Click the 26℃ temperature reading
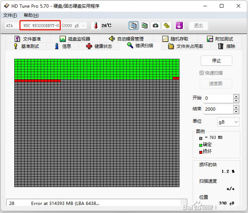The height and width of the screenshot is (213, 248). tap(107, 26)
